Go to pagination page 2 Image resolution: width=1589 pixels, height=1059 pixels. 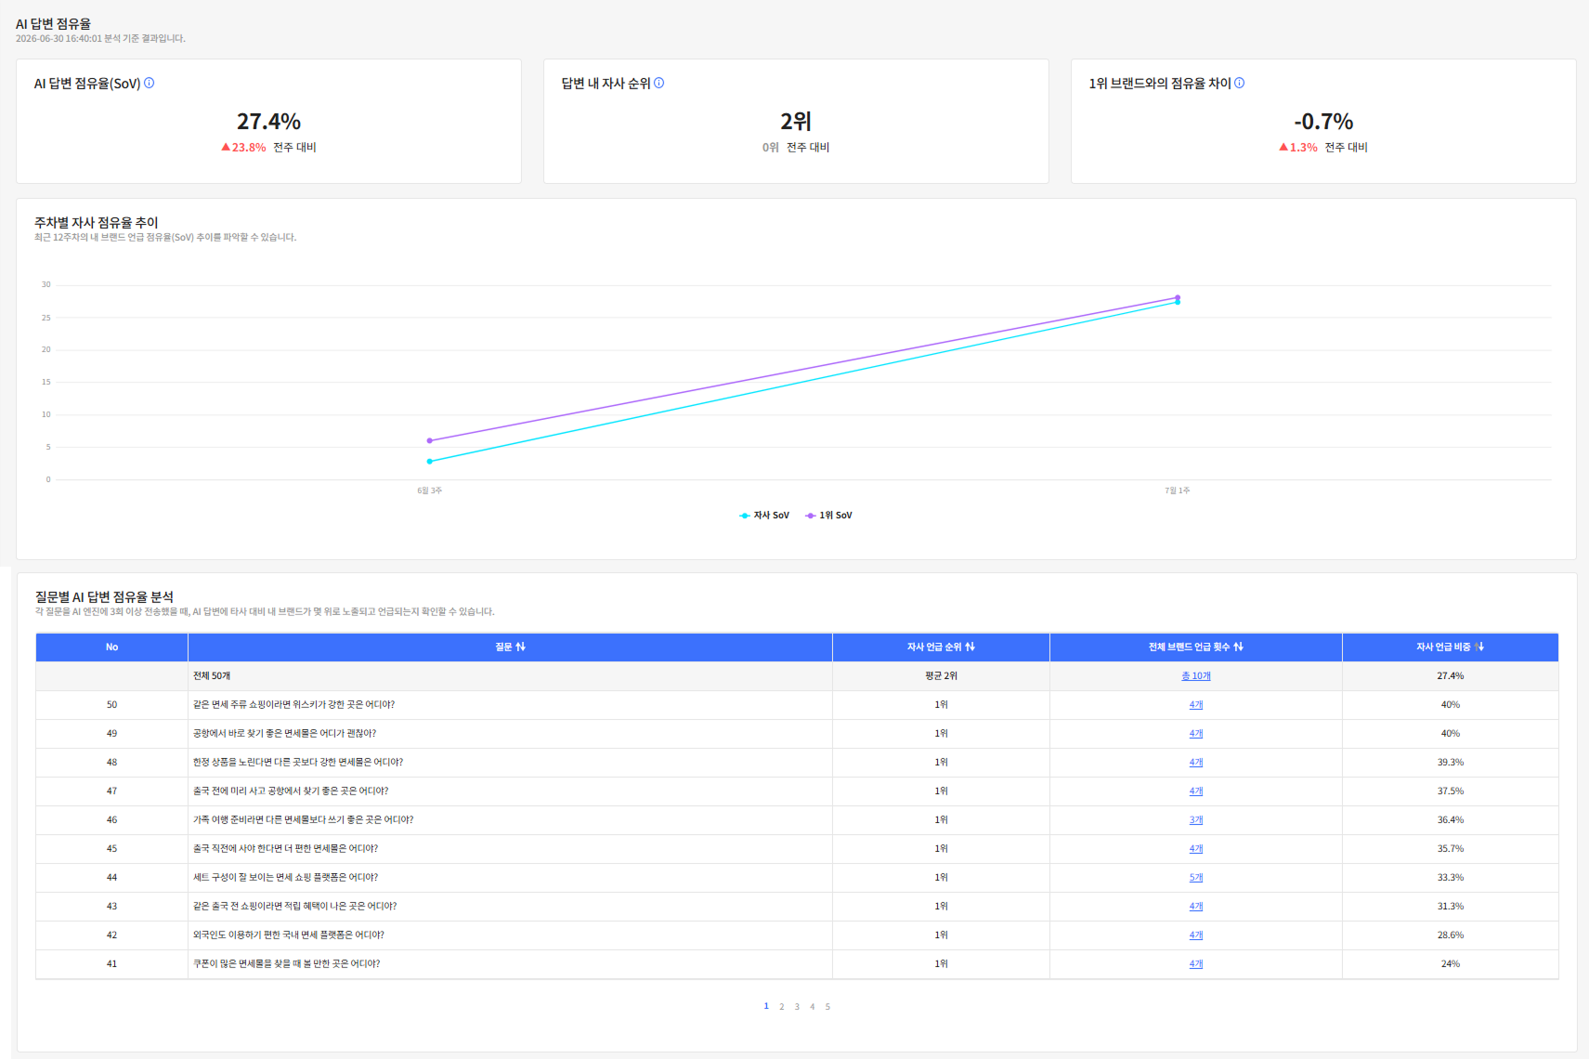click(782, 1007)
